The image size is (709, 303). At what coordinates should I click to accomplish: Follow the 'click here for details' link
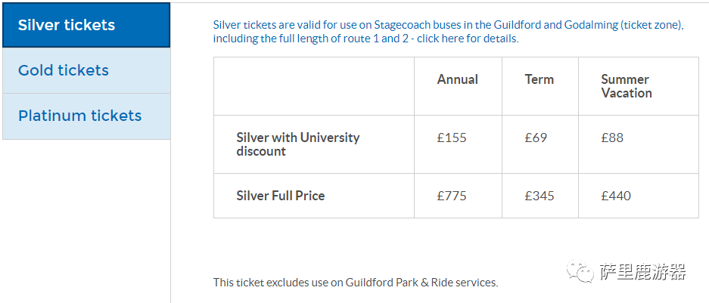coord(468,39)
